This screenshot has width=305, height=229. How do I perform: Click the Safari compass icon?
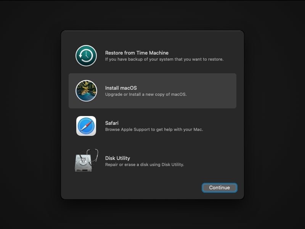[86, 126]
